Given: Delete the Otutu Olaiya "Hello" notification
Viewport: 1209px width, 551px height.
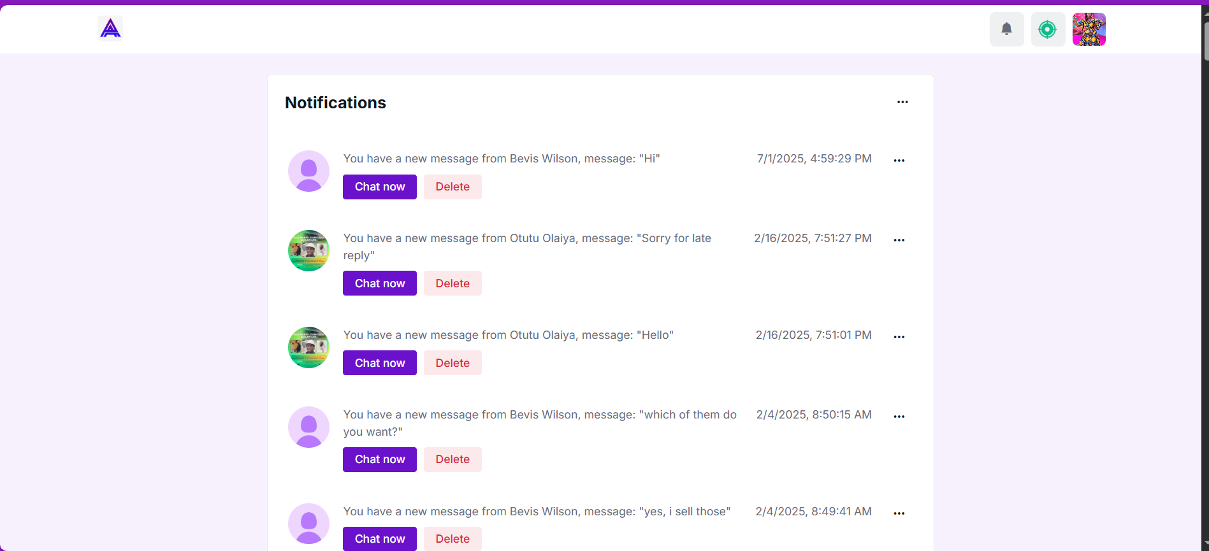Looking at the screenshot, I should tap(452, 363).
